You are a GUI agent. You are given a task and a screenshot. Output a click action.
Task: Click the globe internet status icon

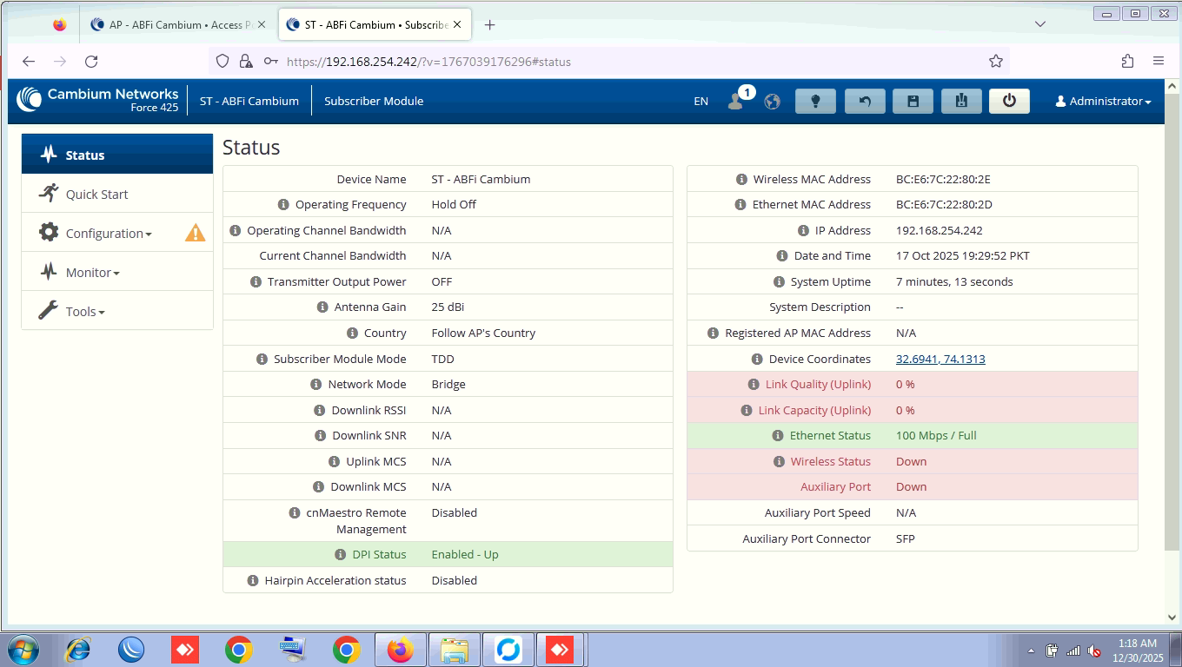coord(772,102)
